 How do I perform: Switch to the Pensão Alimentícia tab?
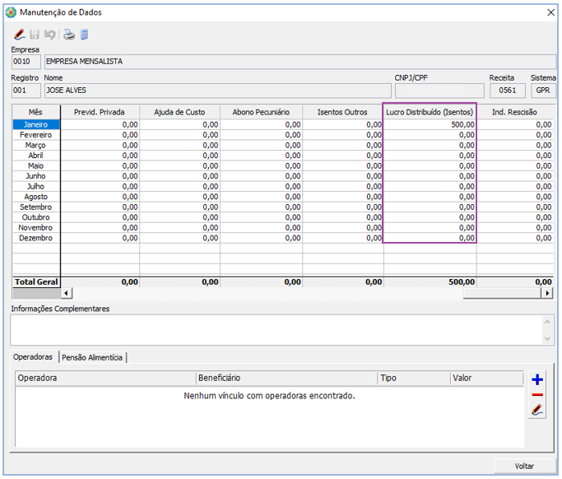tap(92, 357)
